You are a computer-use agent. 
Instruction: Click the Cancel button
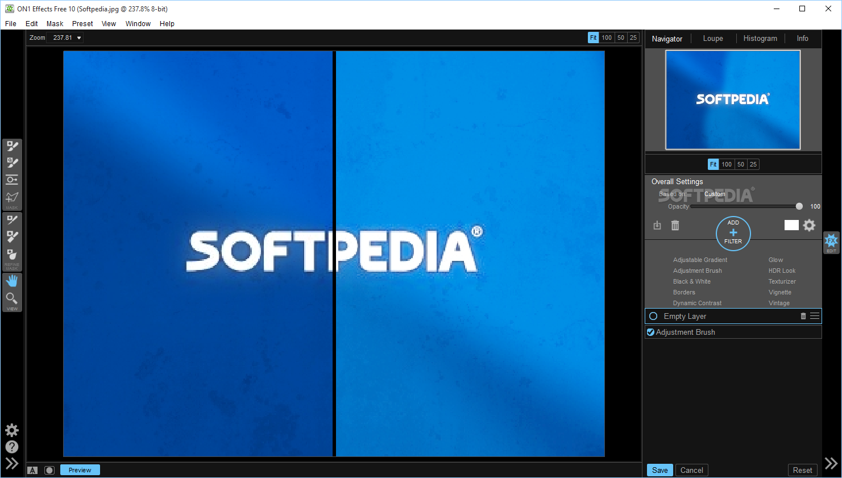pyautogui.click(x=692, y=470)
